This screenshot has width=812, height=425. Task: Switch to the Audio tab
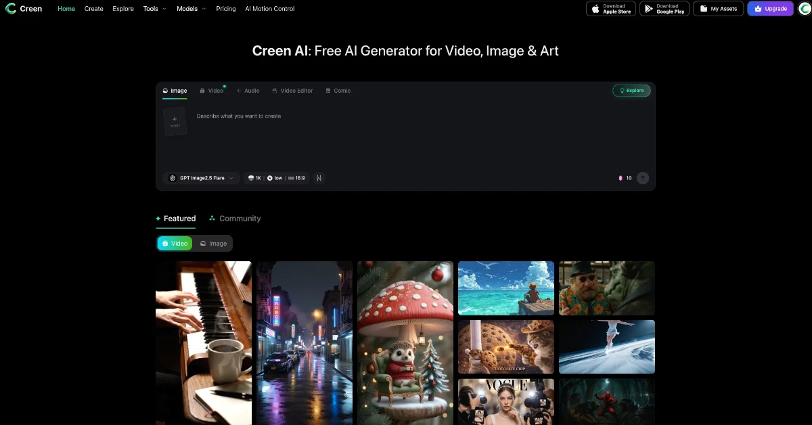pyautogui.click(x=248, y=91)
